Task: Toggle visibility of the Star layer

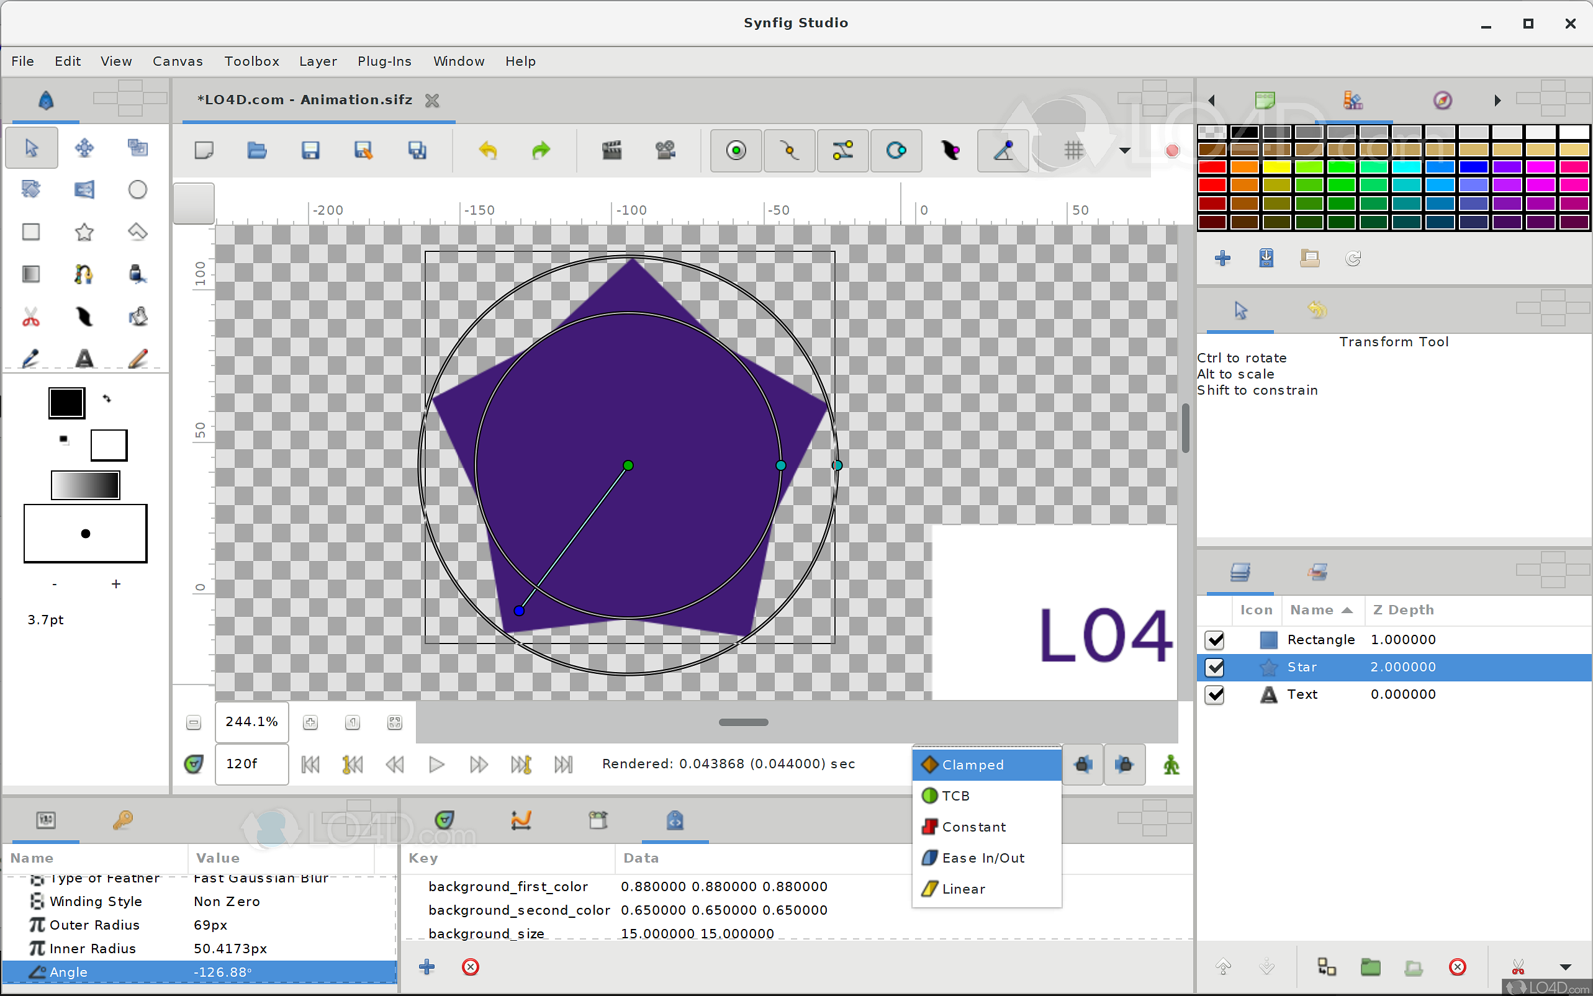Action: pos(1214,667)
